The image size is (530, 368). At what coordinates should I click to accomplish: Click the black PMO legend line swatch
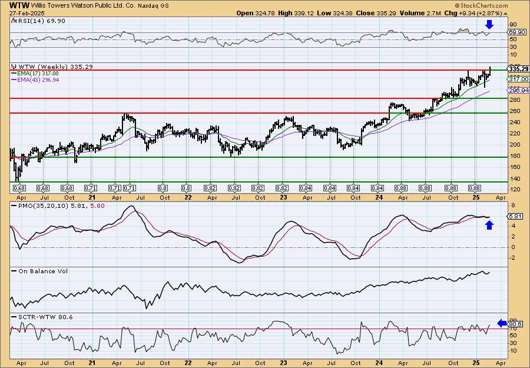click(14, 205)
